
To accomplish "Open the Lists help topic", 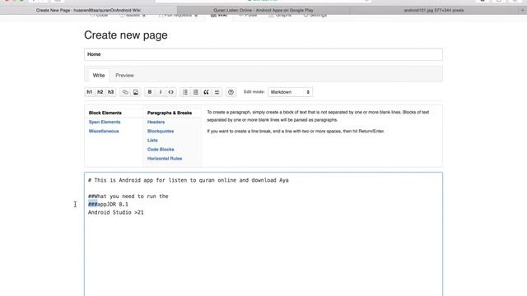I will point(152,140).
